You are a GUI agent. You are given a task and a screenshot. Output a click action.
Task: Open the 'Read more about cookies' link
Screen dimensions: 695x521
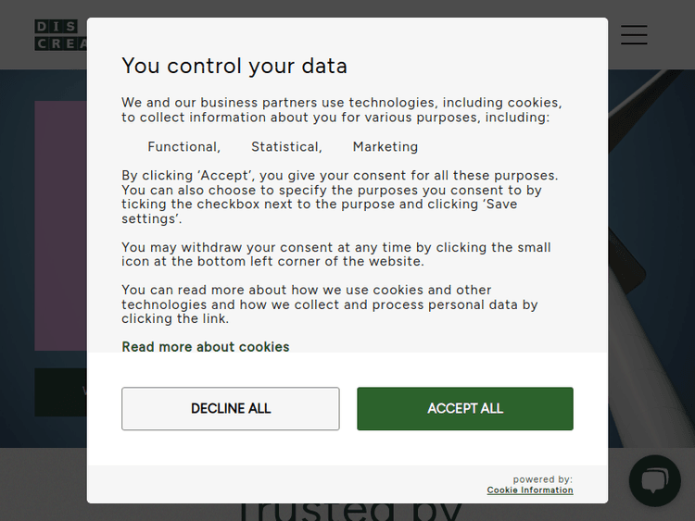(206, 347)
